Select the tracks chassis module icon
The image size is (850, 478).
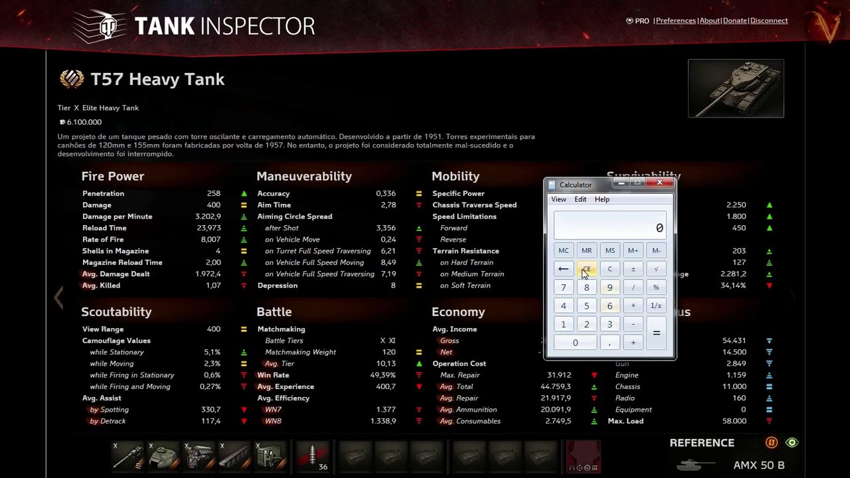click(235, 457)
